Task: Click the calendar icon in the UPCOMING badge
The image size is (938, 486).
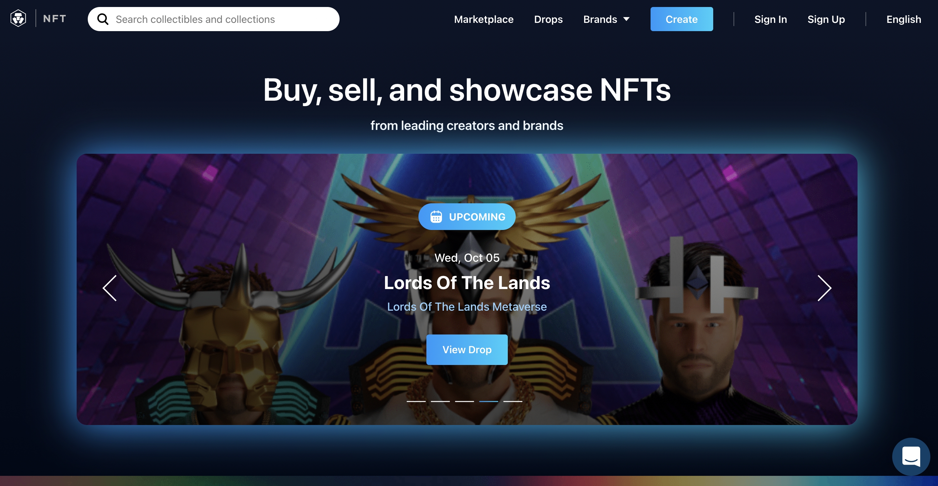Action: (x=436, y=217)
